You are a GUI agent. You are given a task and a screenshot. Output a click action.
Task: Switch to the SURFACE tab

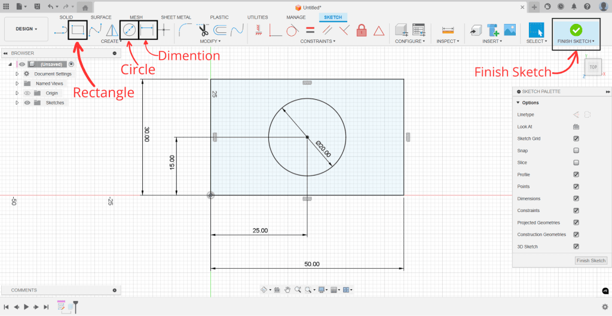pyautogui.click(x=101, y=17)
